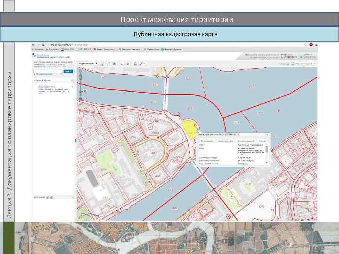Click the popup scrollbar down arrow
This screenshot has width=339, height=254.
coord(266,163)
